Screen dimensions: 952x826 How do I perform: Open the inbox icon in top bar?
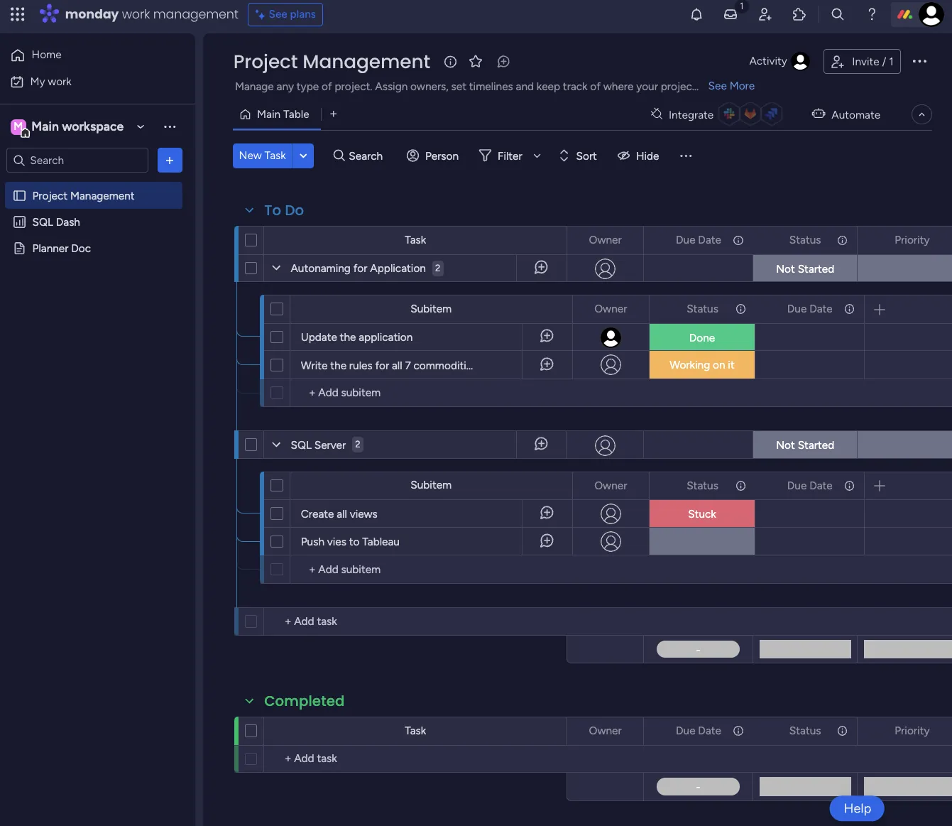point(731,14)
